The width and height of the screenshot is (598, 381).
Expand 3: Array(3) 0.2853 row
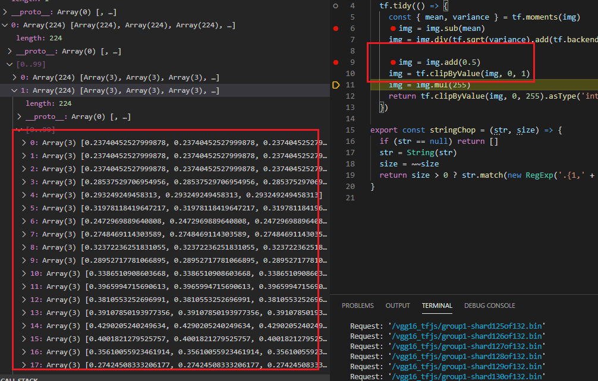click(x=24, y=182)
